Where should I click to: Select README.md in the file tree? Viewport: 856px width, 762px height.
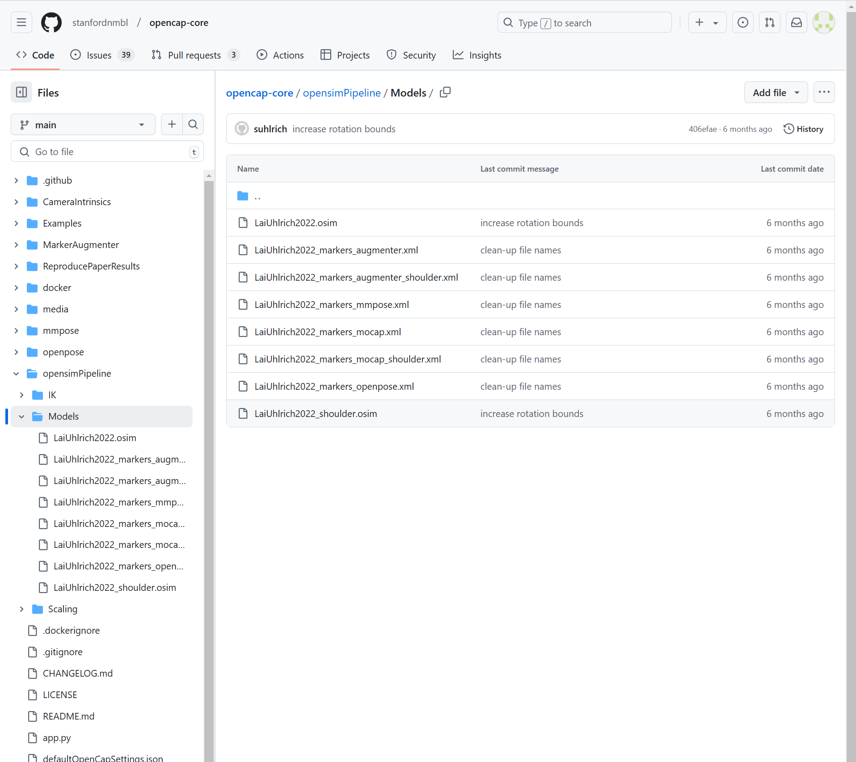click(x=68, y=716)
